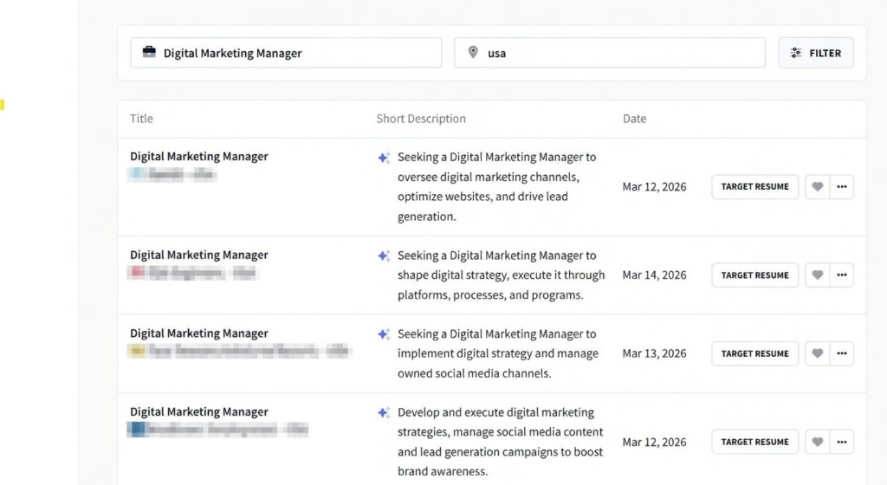The image size is (887, 485).
Task: Click TARGET RESUME on the first job listing
Action: (x=754, y=187)
